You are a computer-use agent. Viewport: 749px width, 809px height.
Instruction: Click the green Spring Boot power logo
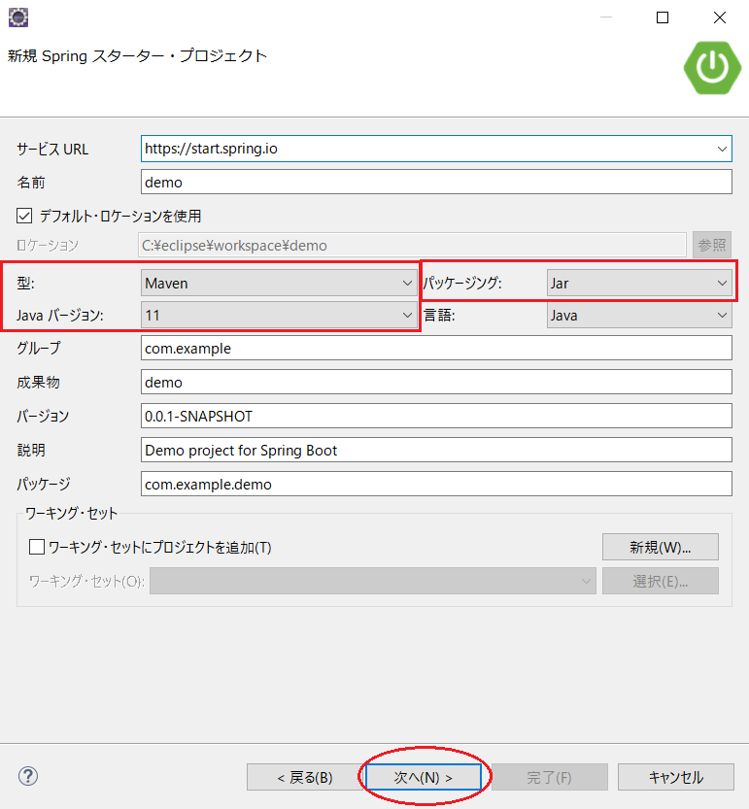[712, 68]
